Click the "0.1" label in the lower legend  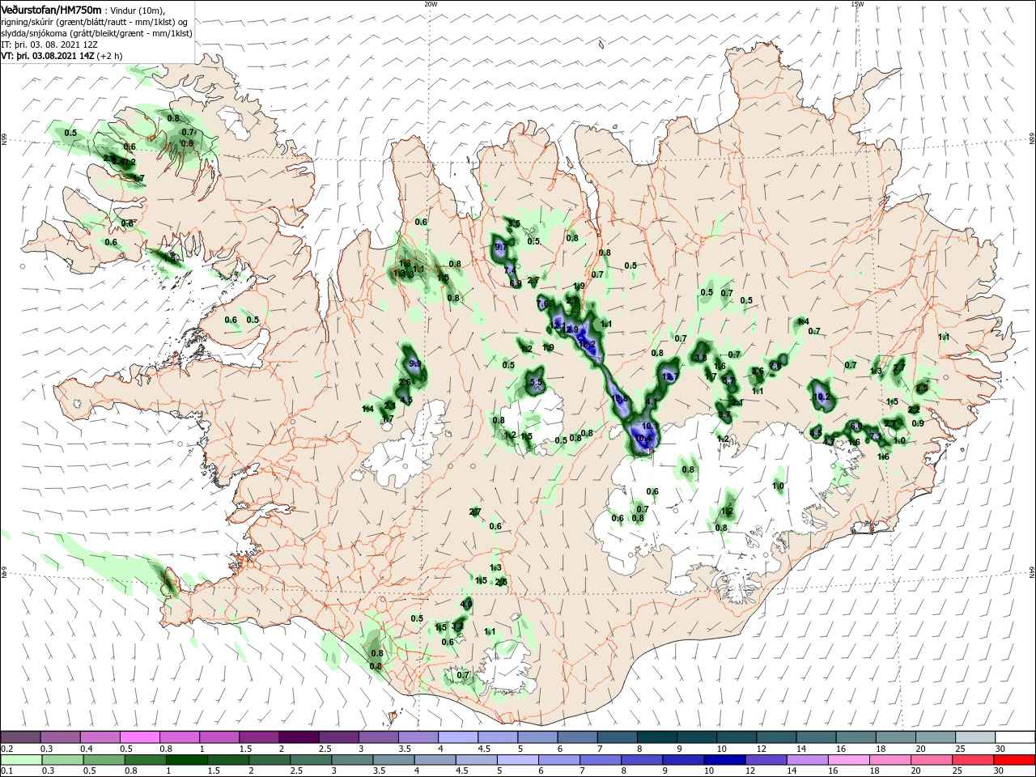7,771
